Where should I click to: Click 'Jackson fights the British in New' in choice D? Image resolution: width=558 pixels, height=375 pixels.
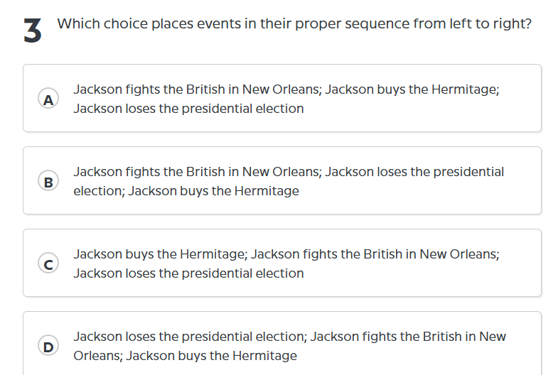[408, 337]
